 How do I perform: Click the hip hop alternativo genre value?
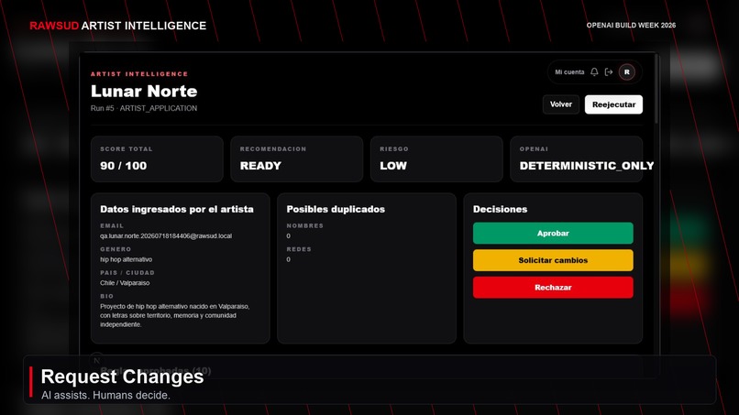[126, 259]
